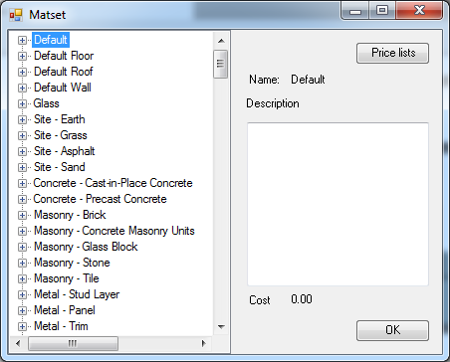Viewport: 450px width, 362px height.
Task: Click the Matset window title icon
Action: click(16, 15)
